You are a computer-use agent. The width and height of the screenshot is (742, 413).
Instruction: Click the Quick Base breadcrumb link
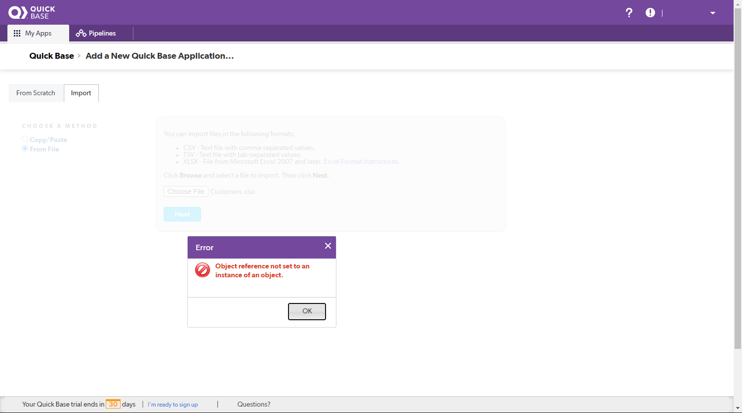(51, 56)
